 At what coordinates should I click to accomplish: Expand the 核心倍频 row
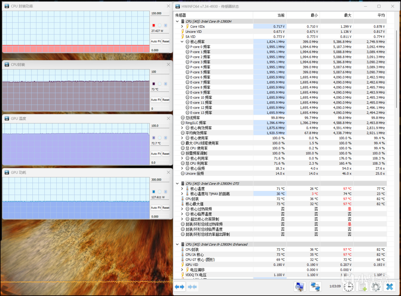182,169
